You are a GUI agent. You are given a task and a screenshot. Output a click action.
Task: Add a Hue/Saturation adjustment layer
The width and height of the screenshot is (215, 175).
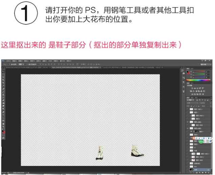tap(191, 91)
